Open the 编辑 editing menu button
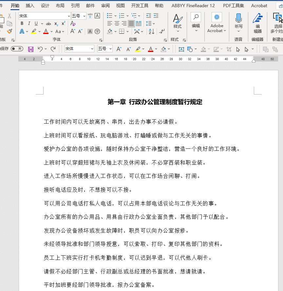The image size is (283, 291). (x=196, y=22)
